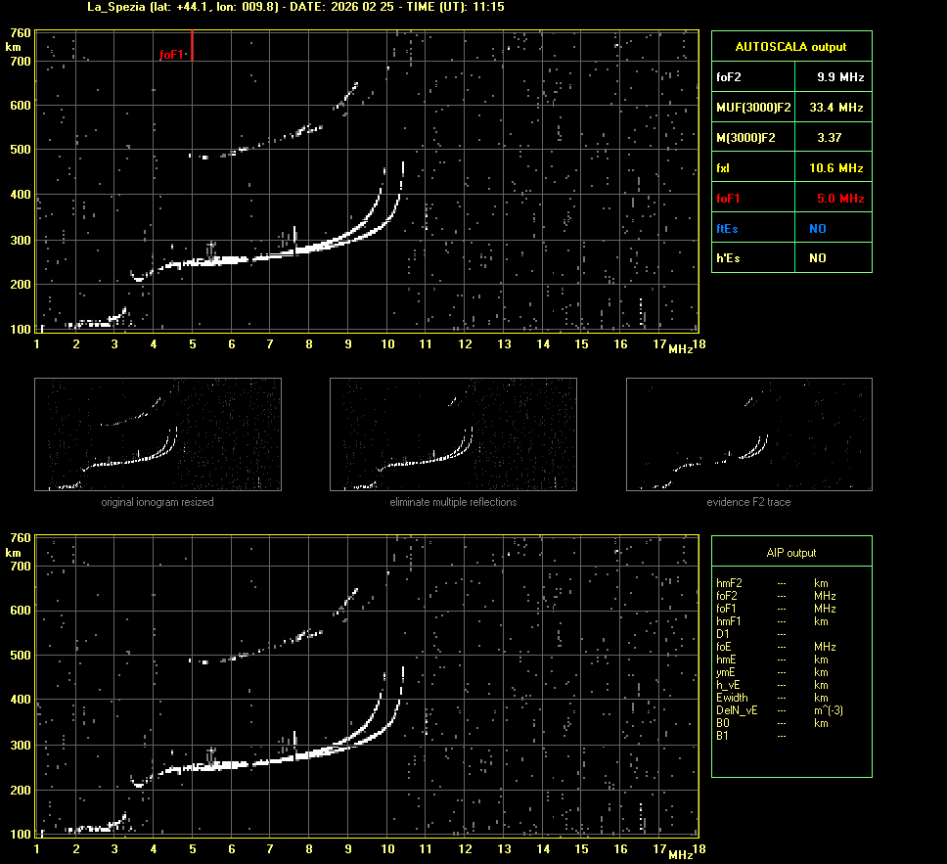Click the AIP output panel title

(x=790, y=553)
